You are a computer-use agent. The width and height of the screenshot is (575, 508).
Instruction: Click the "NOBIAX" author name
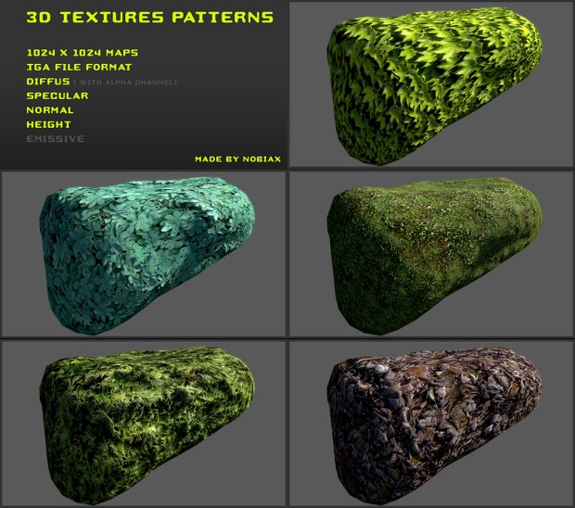pos(260,159)
